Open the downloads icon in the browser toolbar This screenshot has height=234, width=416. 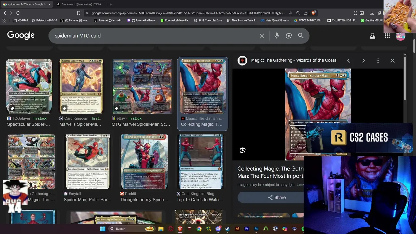(x=372, y=13)
